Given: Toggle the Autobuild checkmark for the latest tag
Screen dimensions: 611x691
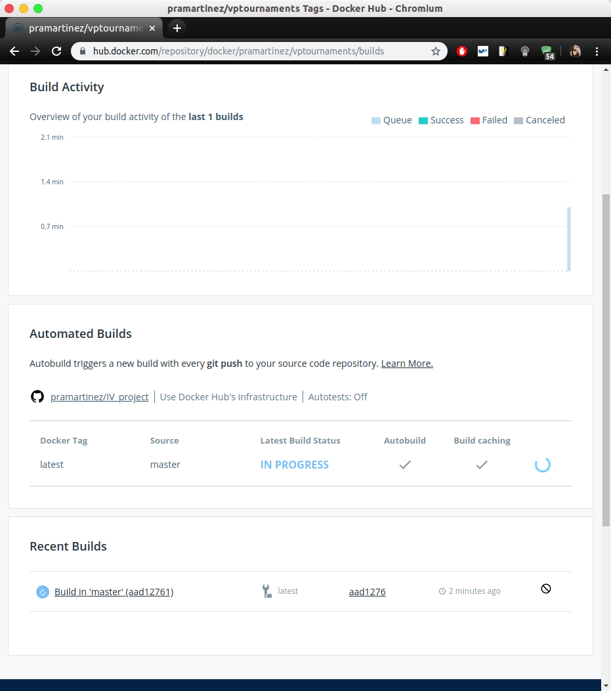Looking at the screenshot, I should (x=405, y=465).
